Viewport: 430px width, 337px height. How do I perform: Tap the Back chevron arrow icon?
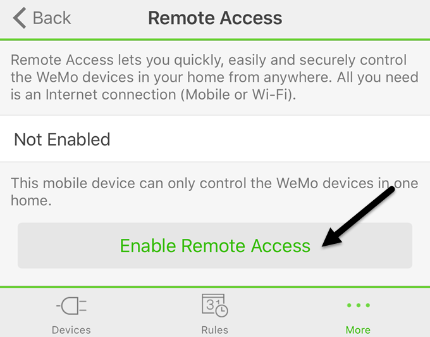20,18
